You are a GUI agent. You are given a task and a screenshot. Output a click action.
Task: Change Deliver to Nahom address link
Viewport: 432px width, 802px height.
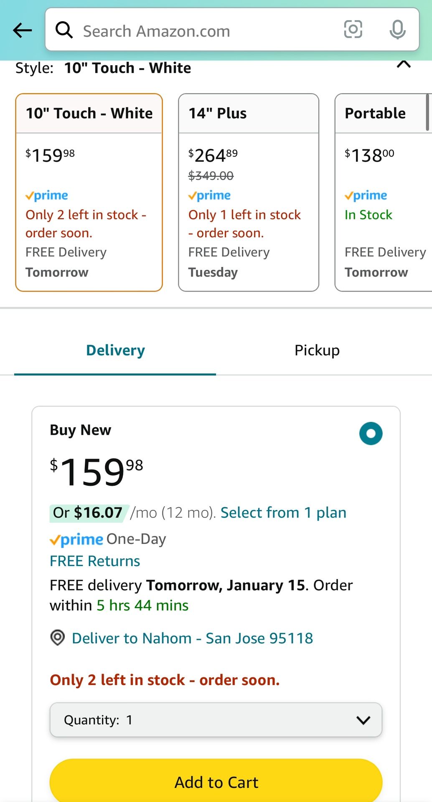pos(192,638)
